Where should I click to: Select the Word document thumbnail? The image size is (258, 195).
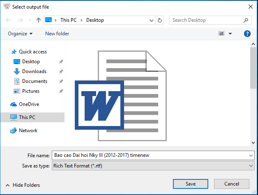[121, 96]
